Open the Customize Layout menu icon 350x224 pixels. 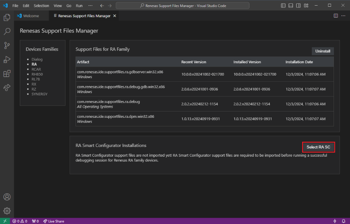tap(307, 6)
